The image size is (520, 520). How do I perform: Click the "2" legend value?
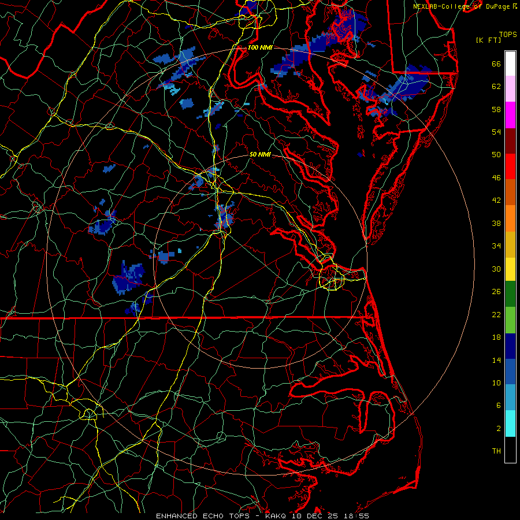pos(499,429)
